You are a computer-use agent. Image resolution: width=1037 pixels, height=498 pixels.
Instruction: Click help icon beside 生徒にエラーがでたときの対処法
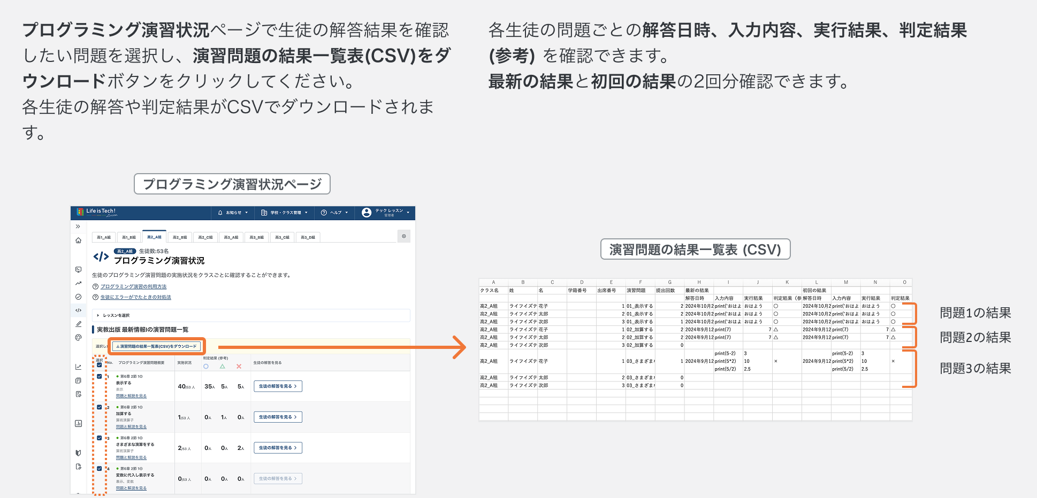95,297
